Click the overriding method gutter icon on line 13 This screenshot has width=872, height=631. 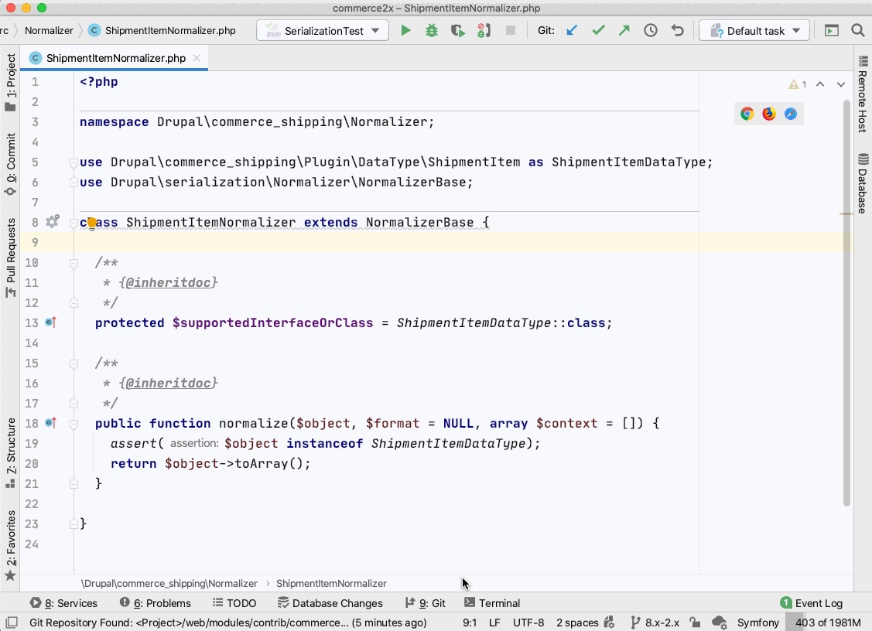pyautogui.click(x=50, y=322)
